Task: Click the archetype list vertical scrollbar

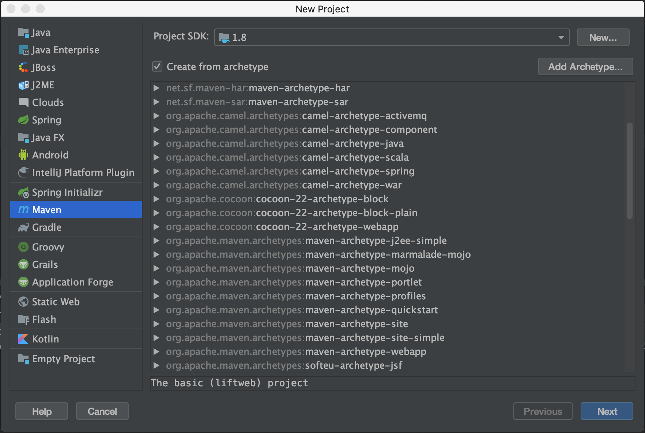Action: 629,170
